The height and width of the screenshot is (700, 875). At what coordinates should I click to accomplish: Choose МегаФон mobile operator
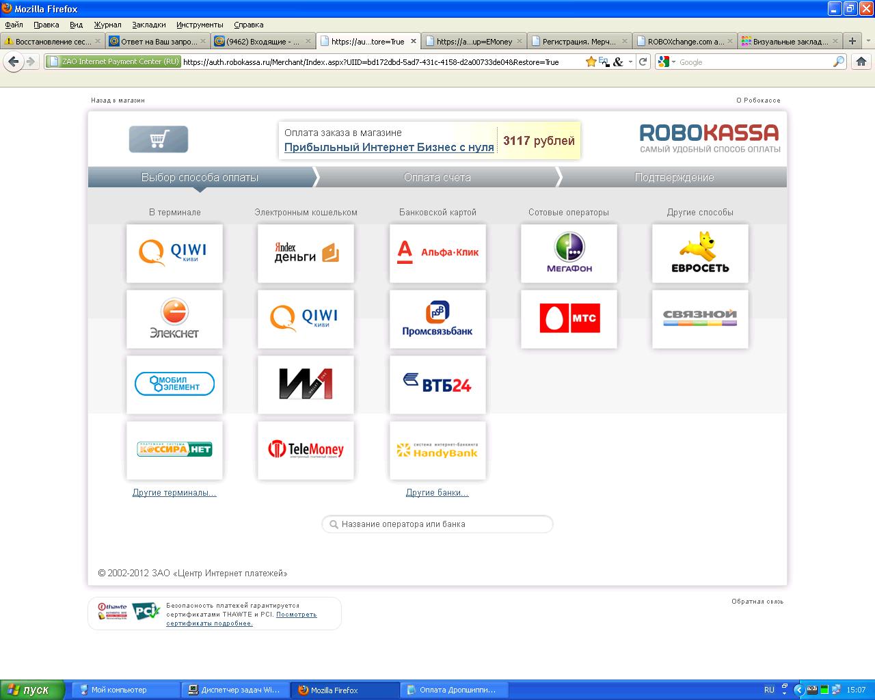click(569, 253)
